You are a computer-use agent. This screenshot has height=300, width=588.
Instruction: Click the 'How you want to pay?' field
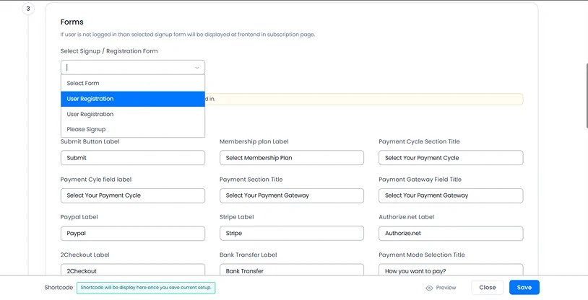(x=451, y=270)
